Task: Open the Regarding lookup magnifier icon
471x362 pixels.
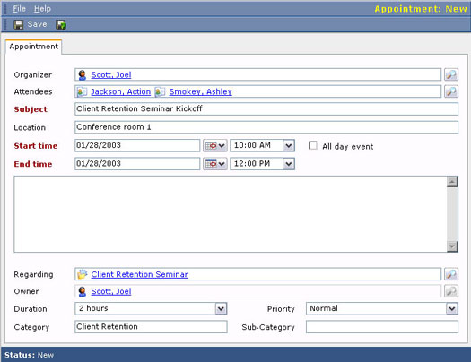Action: 451,274
